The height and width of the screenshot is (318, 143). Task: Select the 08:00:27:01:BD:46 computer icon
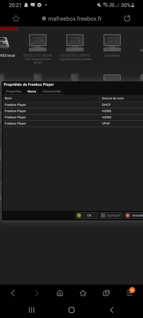(x=38, y=43)
